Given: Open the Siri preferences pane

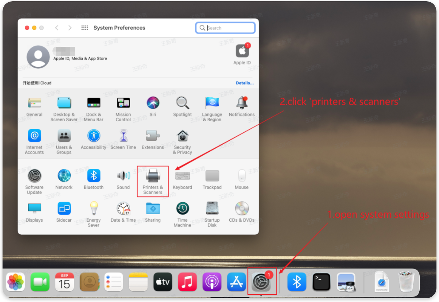Looking at the screenshot, I should (x=153, y=103).
